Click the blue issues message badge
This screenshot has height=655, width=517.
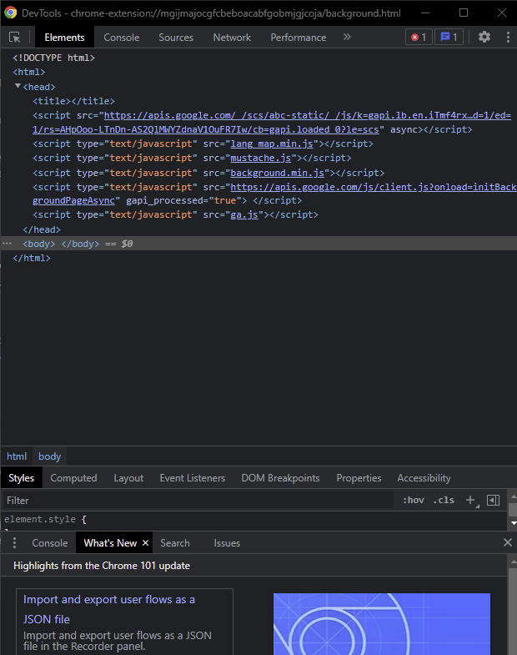click(x=449, y=38)
